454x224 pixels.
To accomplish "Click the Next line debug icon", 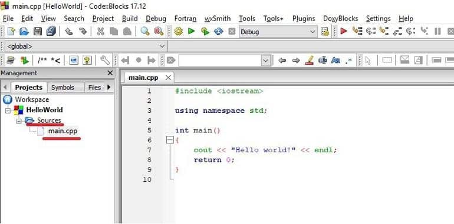I will tap(371, 31).
